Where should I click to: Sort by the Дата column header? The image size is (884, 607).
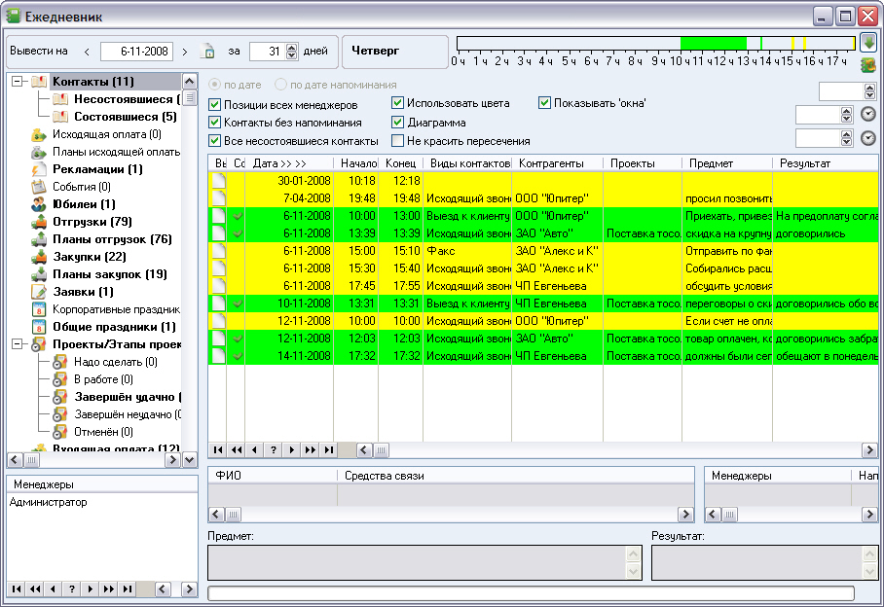(x=288, y=163)
